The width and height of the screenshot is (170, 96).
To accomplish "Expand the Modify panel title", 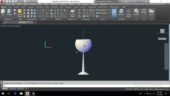I will [x=59, y=19].
